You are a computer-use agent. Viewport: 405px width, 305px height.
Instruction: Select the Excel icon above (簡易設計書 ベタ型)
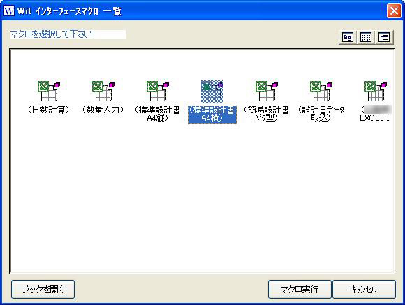[x=267, y=92]
